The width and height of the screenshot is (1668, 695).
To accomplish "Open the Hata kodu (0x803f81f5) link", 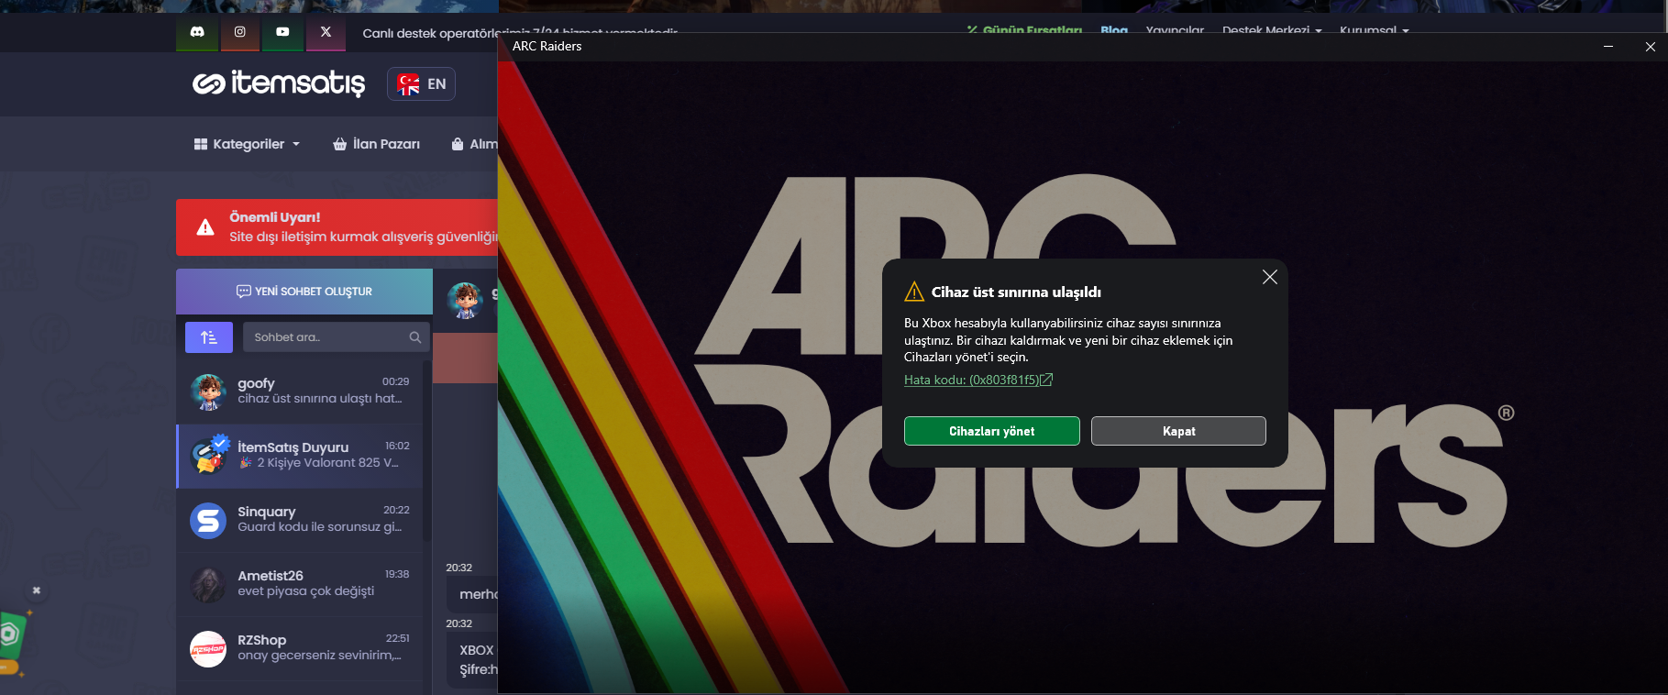I will [978, 380].
